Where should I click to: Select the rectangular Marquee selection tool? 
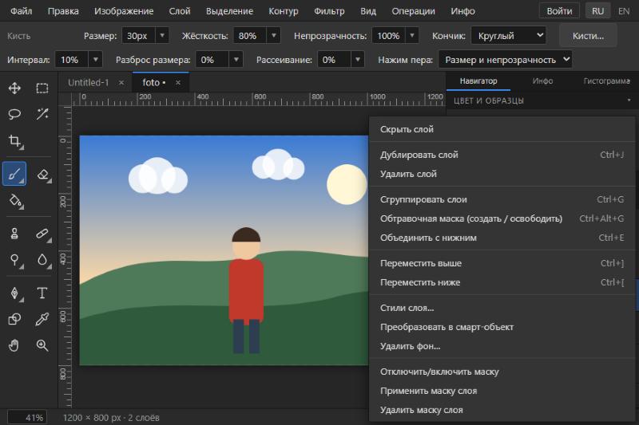pyautogui.click(x=42, y=89)
